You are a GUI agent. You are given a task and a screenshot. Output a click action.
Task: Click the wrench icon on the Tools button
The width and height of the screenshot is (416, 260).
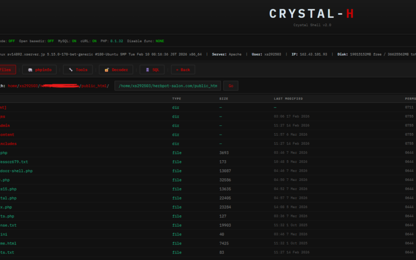tap(71, 70)
